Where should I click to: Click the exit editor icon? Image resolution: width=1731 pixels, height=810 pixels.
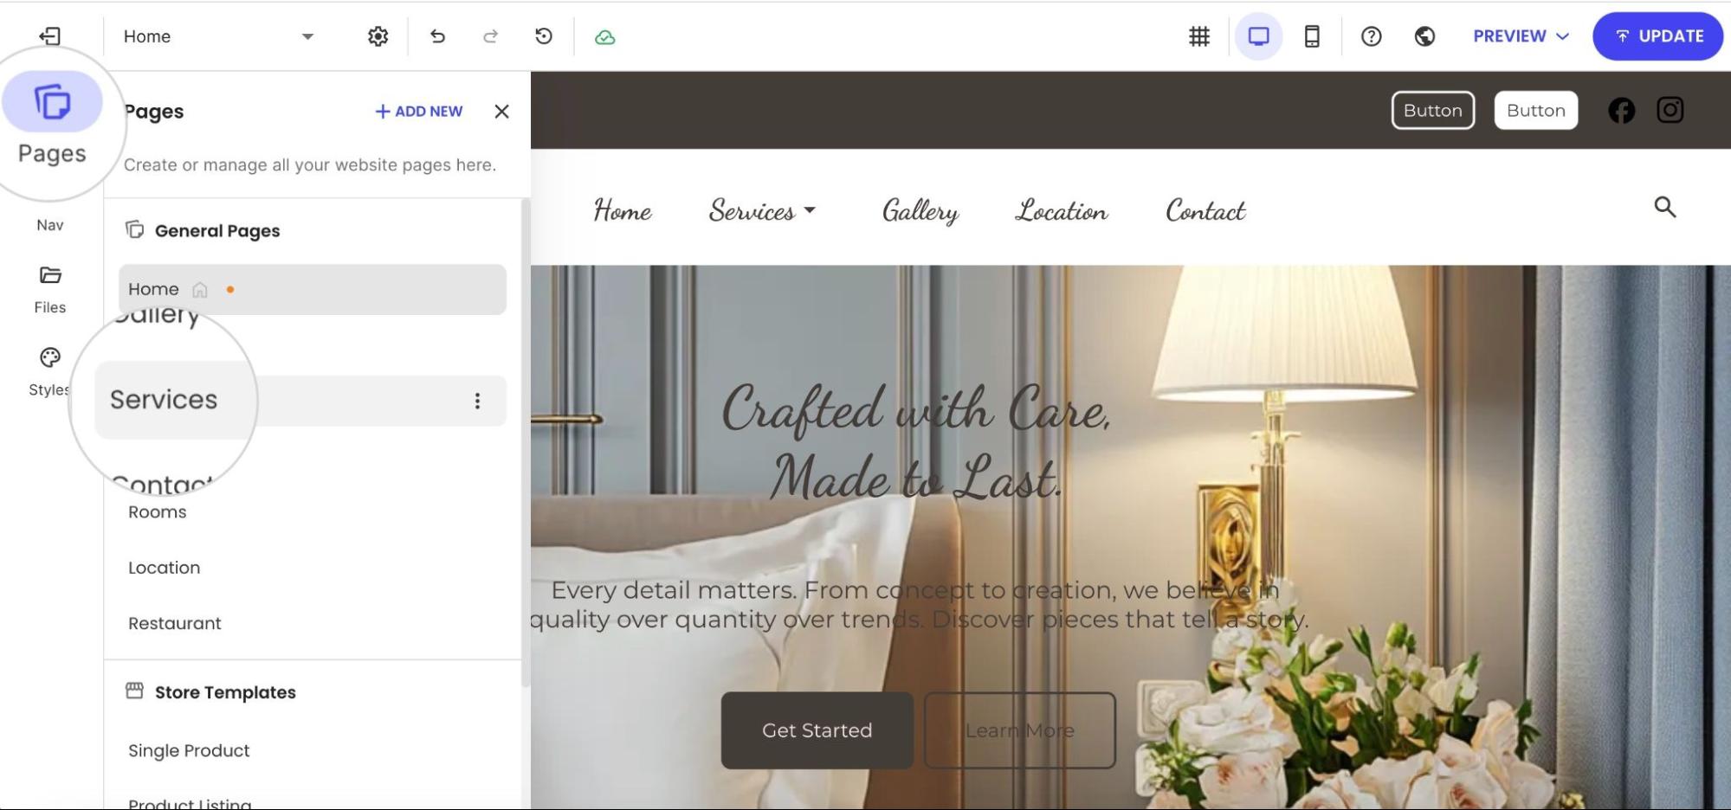click(x=49, y=35)
